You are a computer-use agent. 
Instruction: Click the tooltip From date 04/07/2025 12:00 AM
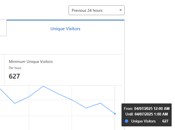152,108
